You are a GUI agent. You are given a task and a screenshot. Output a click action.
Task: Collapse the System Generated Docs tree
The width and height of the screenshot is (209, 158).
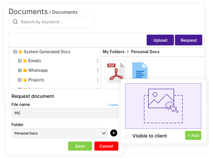[15, 52]
